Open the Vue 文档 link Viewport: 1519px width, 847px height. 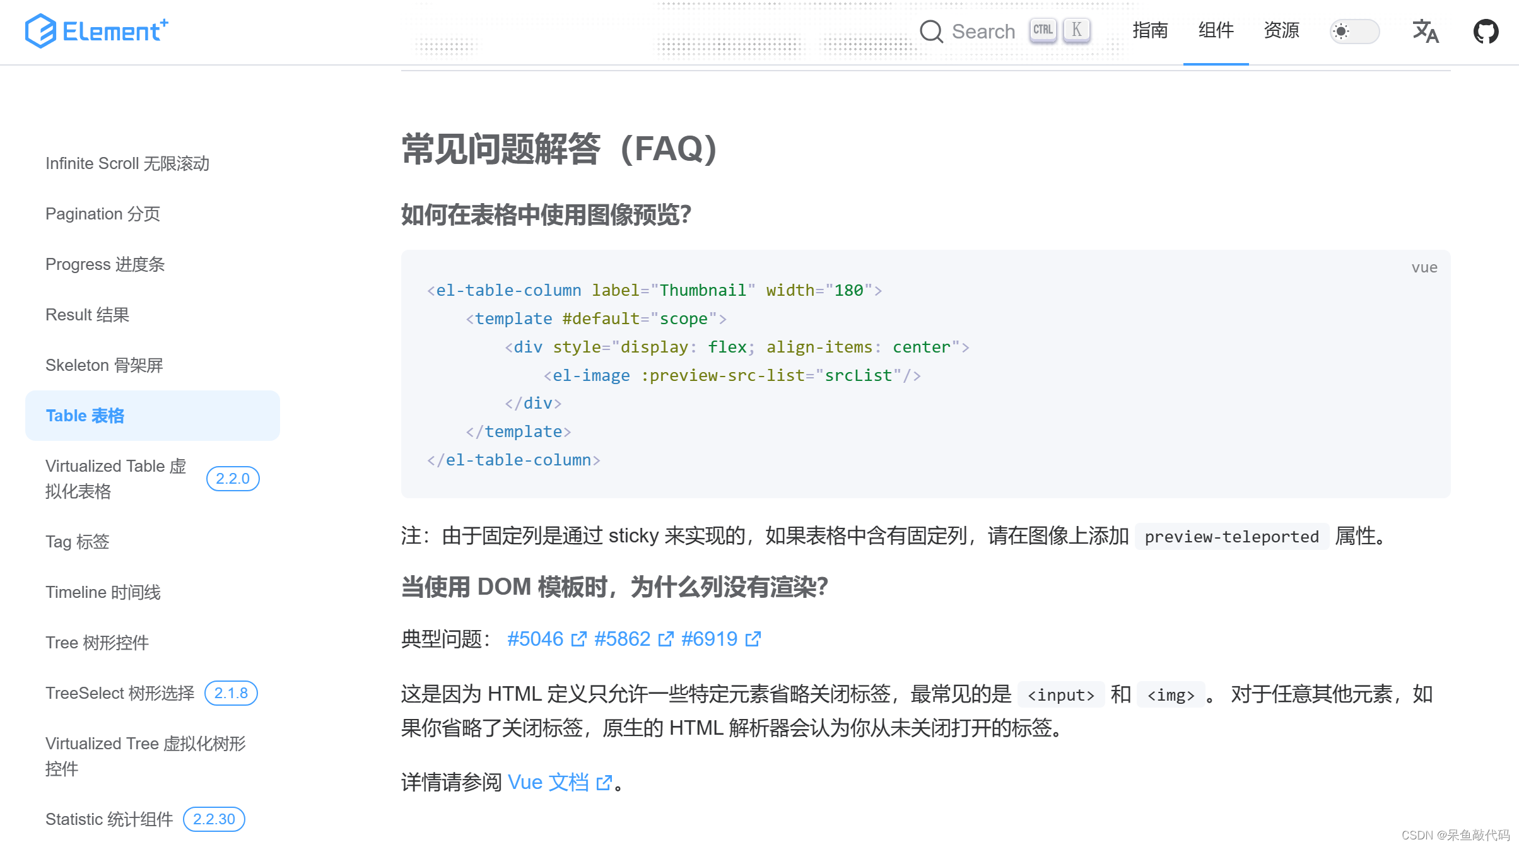(x=548, y=782)
